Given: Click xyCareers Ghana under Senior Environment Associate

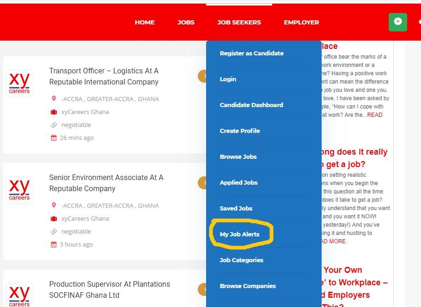Looking at the screenshot, I should 85,218.
